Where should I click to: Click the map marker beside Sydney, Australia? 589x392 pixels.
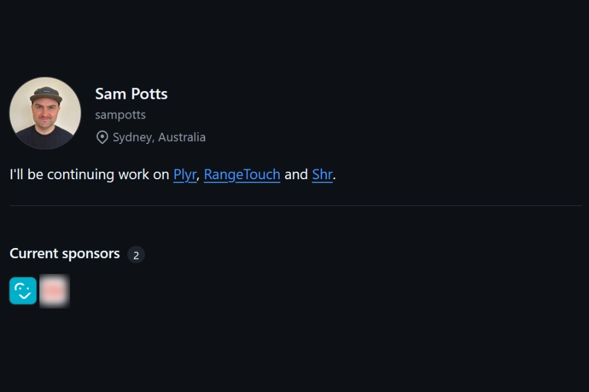point(101,137)
